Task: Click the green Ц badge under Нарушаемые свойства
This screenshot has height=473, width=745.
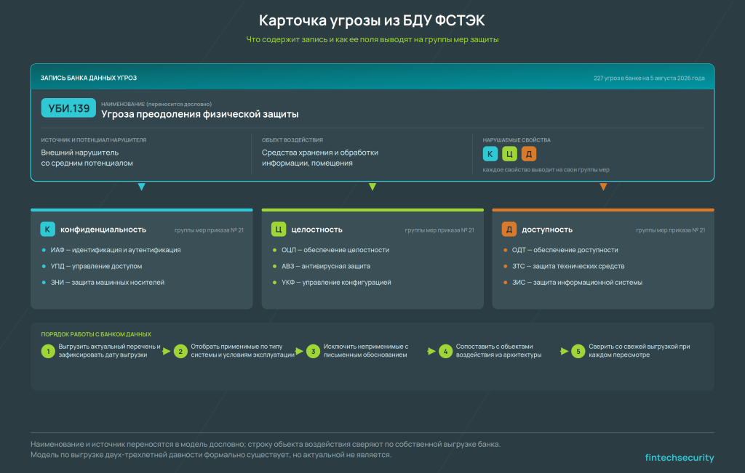Action: pos(509,154)
